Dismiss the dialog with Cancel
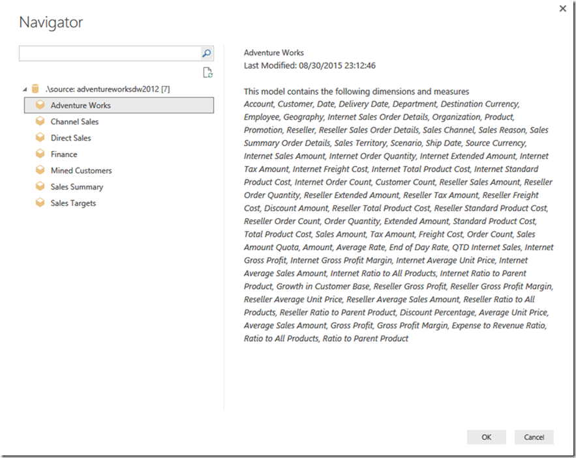The width and height of the screenshot is (576, 458). [x=534, y=437]
